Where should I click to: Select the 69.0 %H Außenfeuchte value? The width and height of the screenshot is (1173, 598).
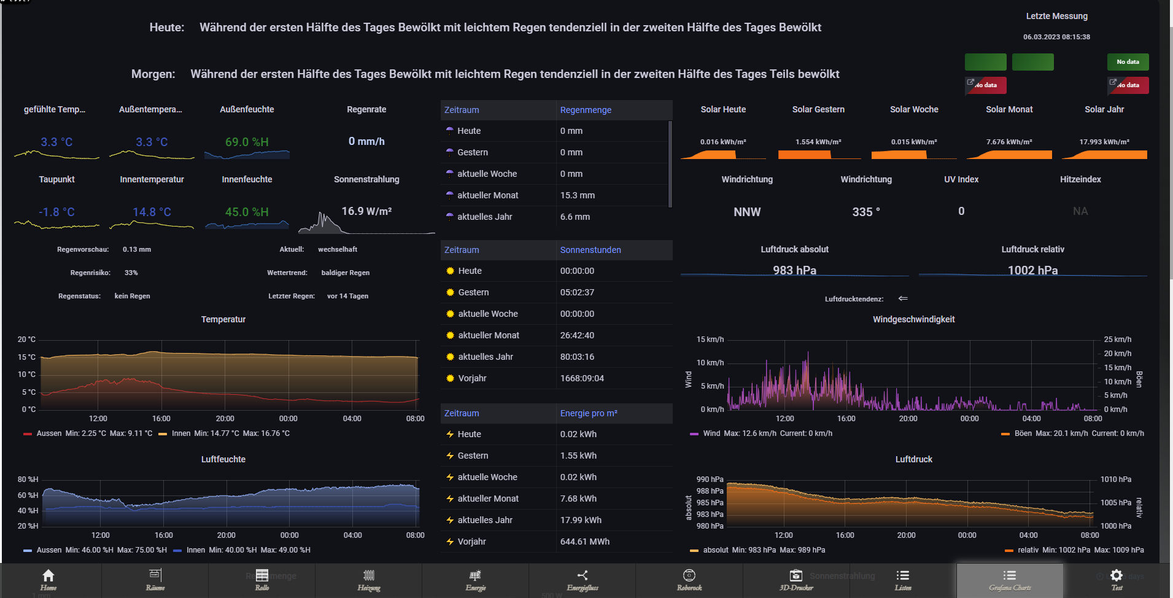(247, 142)
